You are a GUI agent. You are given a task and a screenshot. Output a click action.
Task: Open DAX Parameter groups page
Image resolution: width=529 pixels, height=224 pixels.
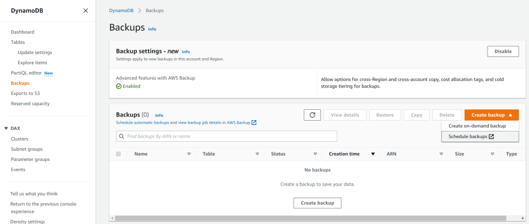tap(31, 159)
